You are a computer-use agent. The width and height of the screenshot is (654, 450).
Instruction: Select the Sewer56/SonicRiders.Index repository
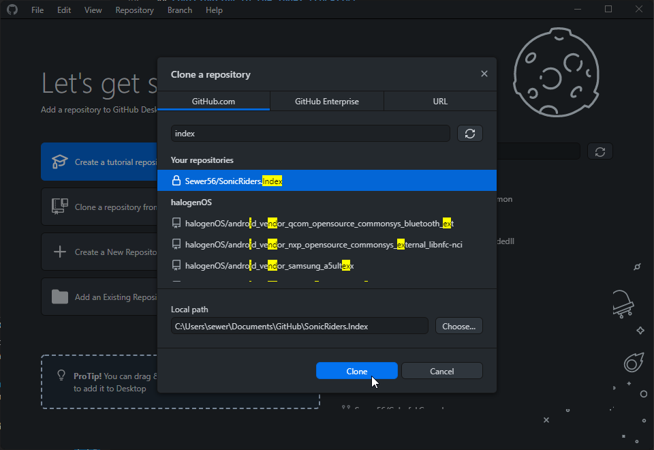[x=327, y=181]
